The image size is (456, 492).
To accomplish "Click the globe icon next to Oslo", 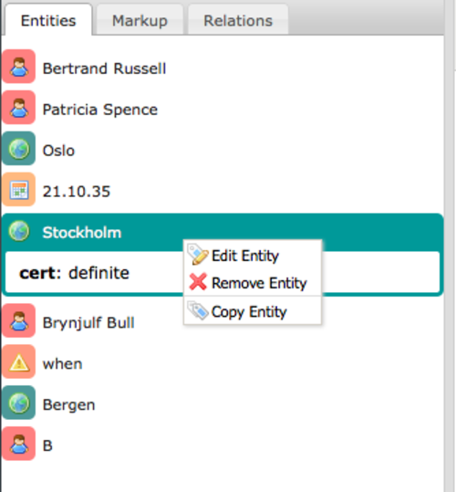I will coord(19,149).
